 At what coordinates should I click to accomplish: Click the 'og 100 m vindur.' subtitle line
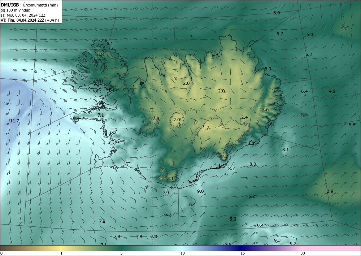tap(16, 10)
